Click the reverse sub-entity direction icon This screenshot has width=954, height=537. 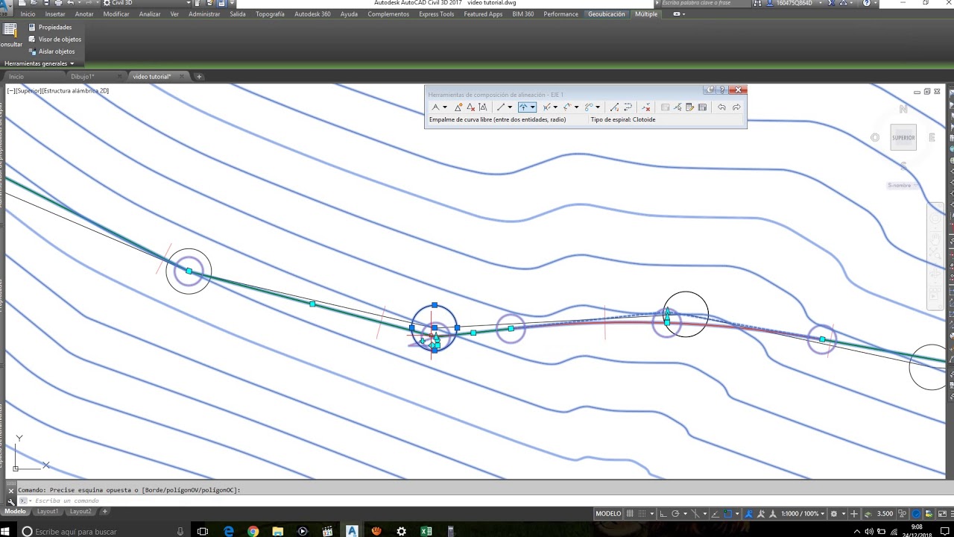click(628, 107)
